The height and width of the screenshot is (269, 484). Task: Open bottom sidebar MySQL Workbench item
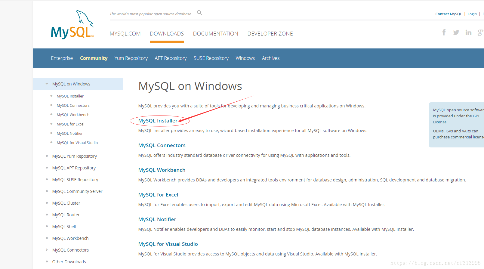pyautogui.click(x=70, y=238)
